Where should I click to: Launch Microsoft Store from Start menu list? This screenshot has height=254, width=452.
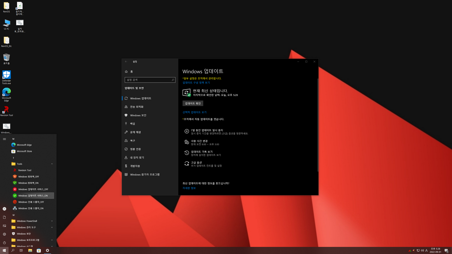[x=32, y=151]
